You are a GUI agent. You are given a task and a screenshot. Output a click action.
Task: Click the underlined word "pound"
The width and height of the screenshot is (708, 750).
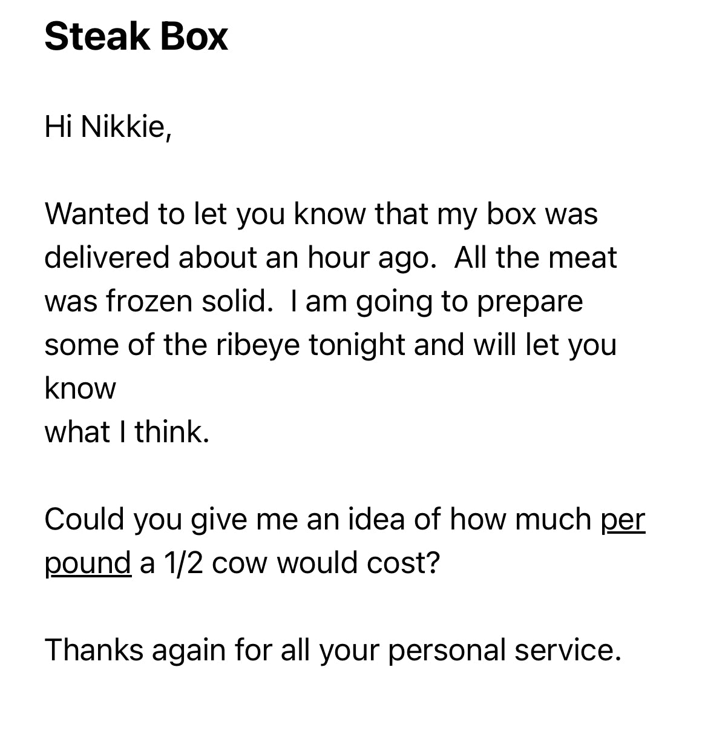point(88,564)
